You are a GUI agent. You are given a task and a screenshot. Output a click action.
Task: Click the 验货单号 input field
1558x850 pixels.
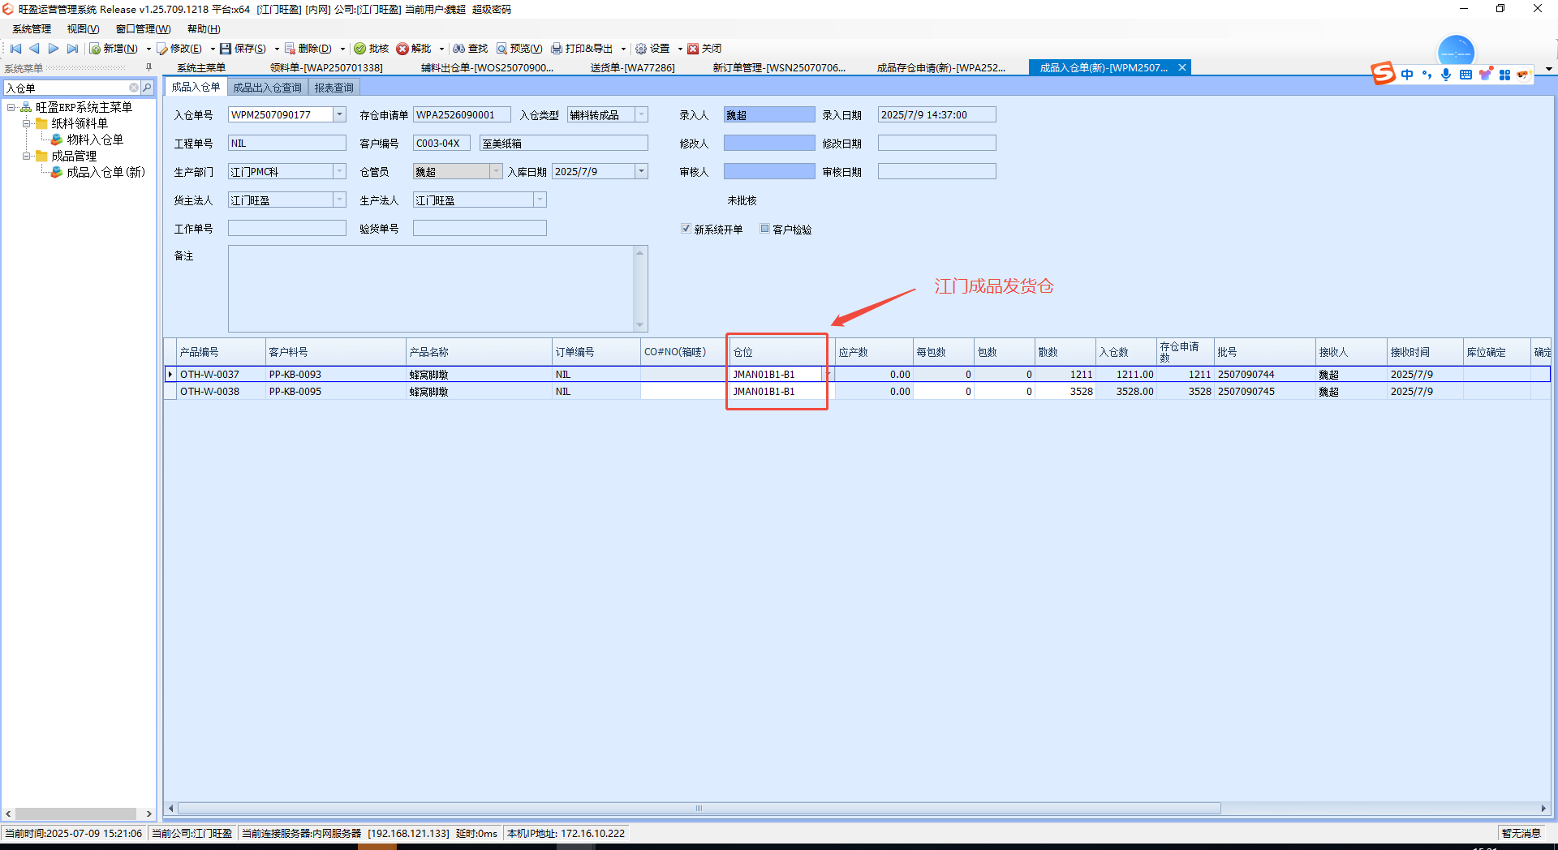click(480, 229)
